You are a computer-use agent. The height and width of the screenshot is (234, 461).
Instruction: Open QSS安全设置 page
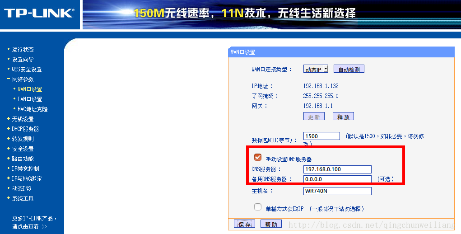point(27,70)
